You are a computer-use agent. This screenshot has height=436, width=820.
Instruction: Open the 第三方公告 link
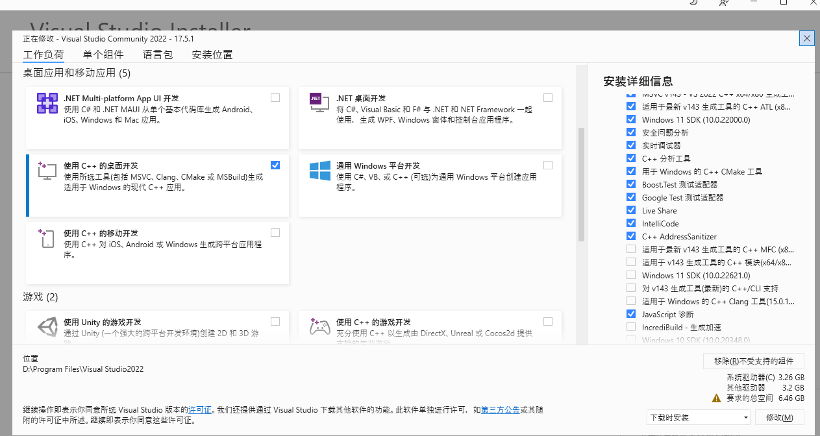coord(501,410)
